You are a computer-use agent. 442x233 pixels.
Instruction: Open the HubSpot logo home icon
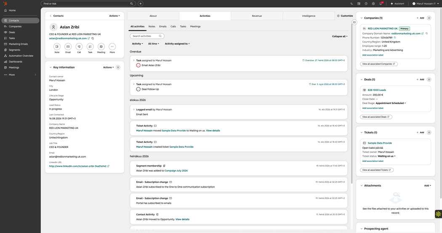point(5,4)
